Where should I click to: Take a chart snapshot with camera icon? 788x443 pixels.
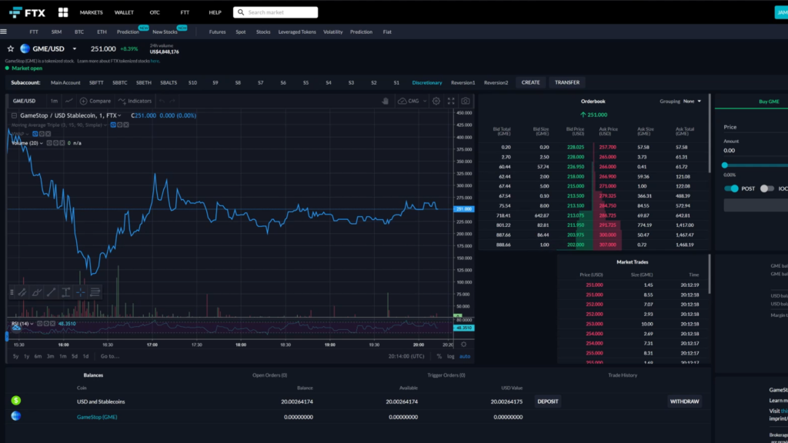(x=466, y=101)
